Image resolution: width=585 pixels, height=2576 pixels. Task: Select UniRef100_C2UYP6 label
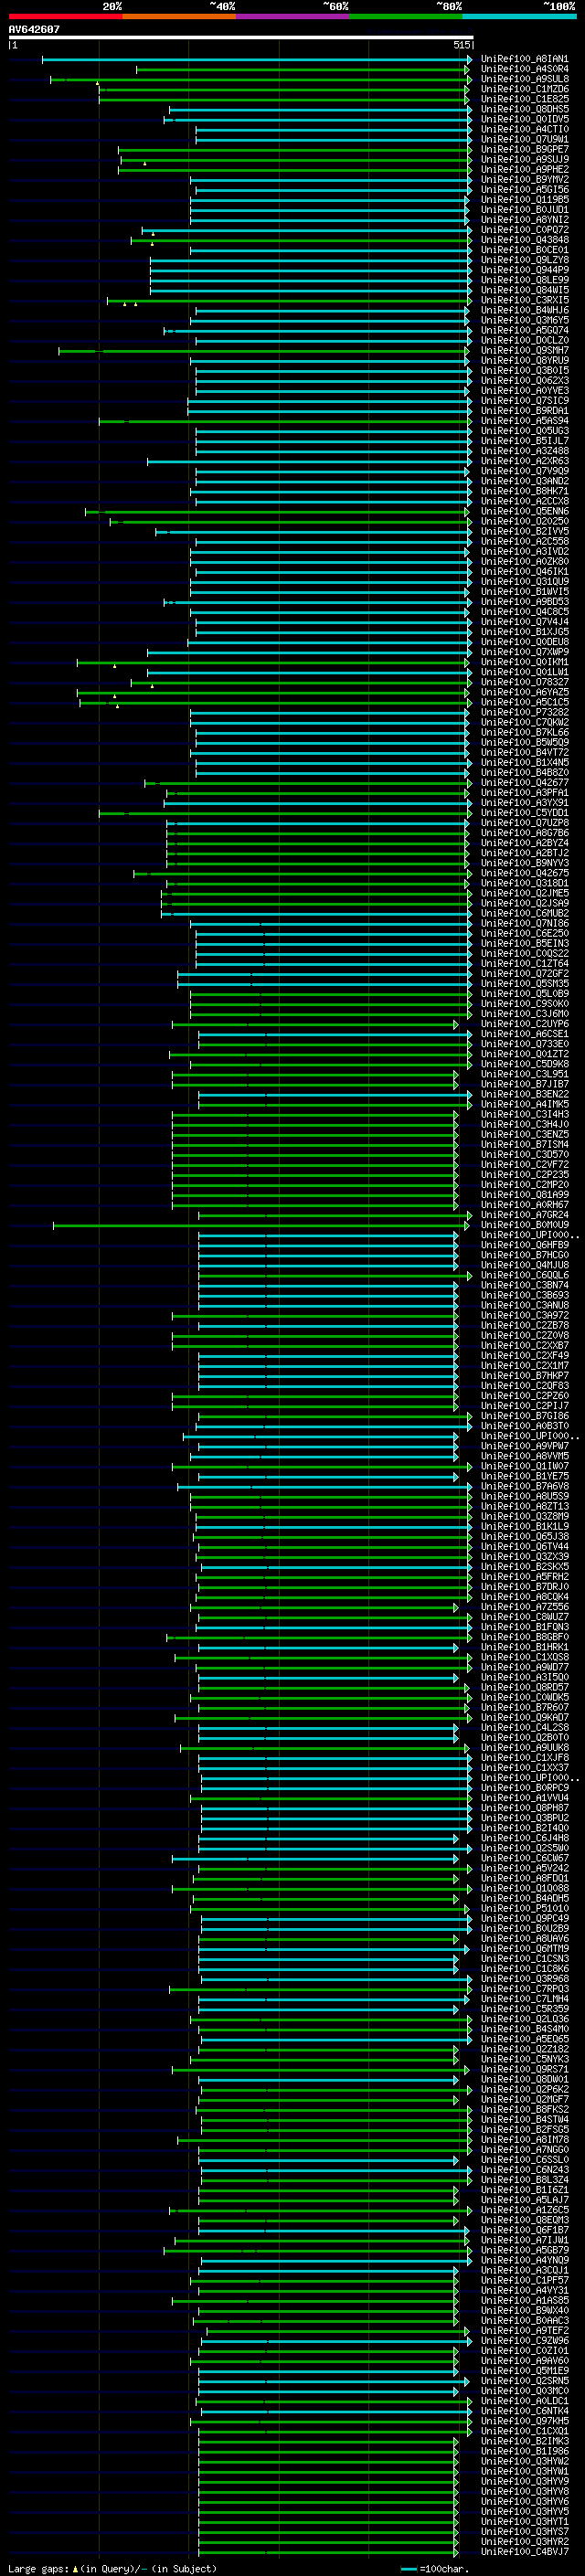point(524,1024)
